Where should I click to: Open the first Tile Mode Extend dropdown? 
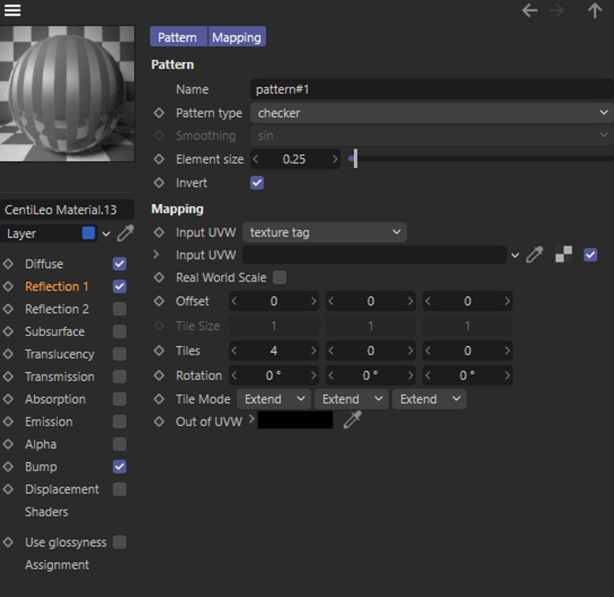pyautogui.click(x=274, y=399)
